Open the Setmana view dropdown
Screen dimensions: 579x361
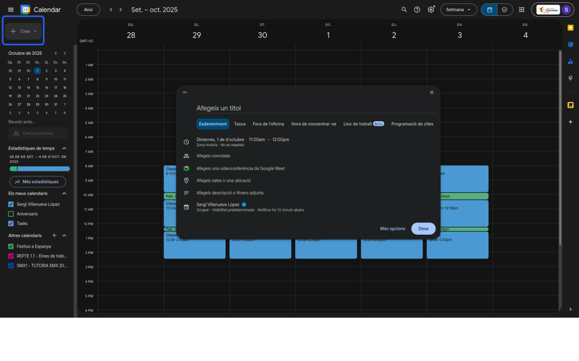[x=458, y=10]
